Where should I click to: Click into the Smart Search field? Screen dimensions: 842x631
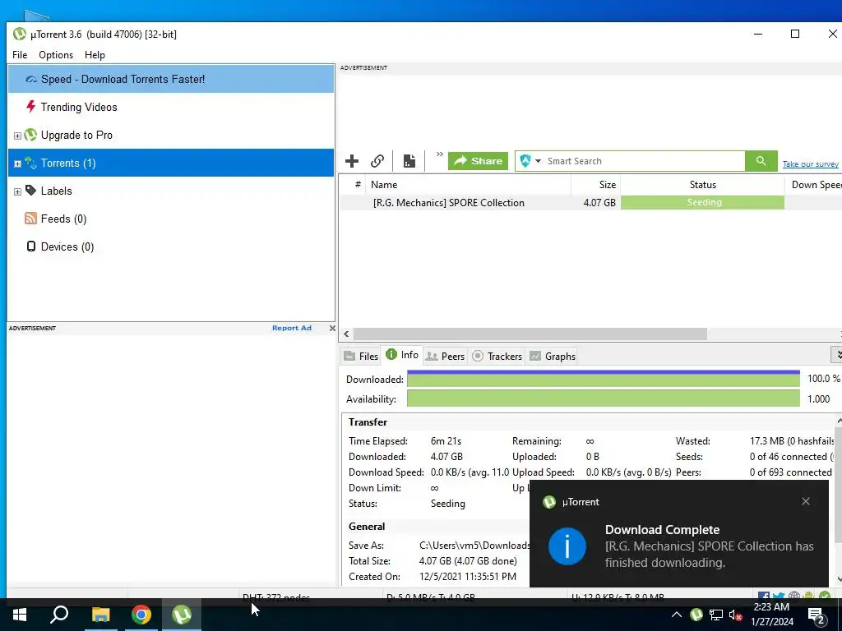pos(645,161)
